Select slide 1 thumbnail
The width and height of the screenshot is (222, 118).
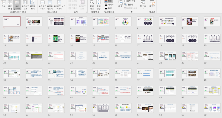click(12, 21)
